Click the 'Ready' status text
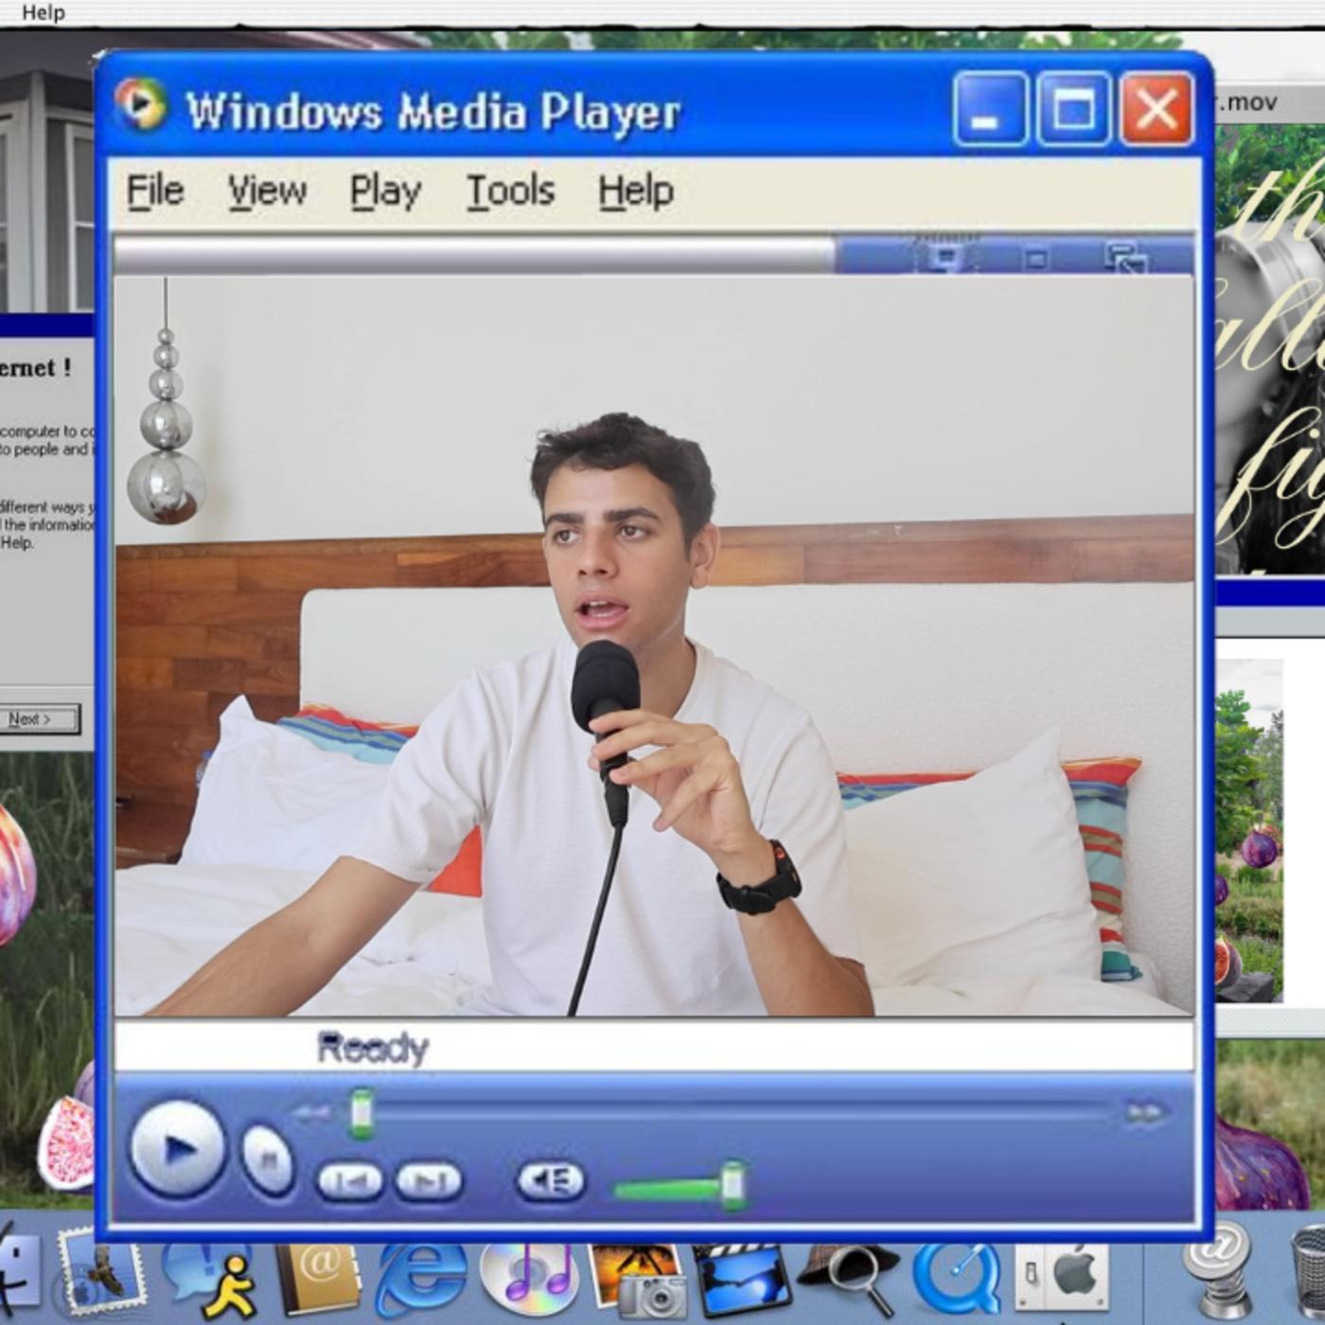The height and width of the screenshot is (1325, 1325). pos(373,1047)
